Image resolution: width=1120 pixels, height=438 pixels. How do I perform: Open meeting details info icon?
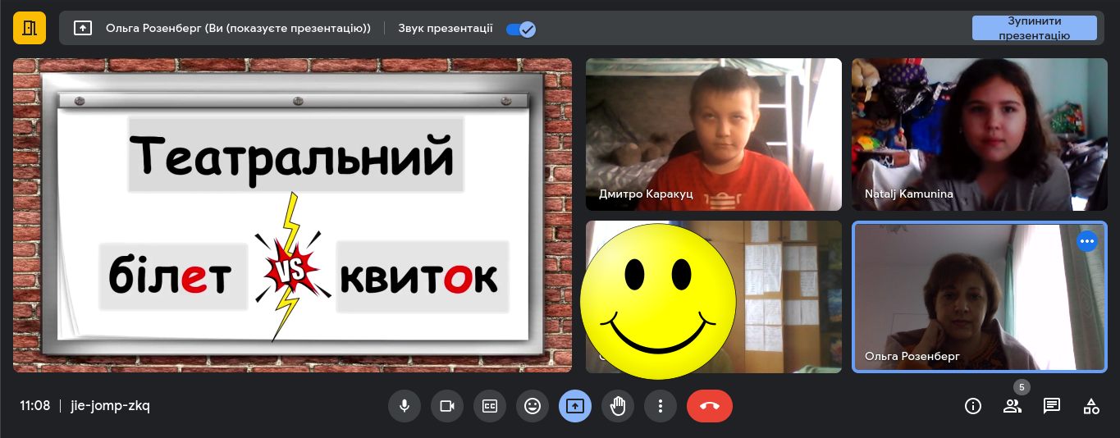click(973, 406)
